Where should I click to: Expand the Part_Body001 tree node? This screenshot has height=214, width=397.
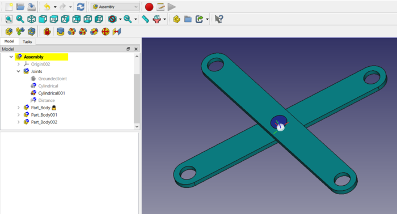(18, 115)
